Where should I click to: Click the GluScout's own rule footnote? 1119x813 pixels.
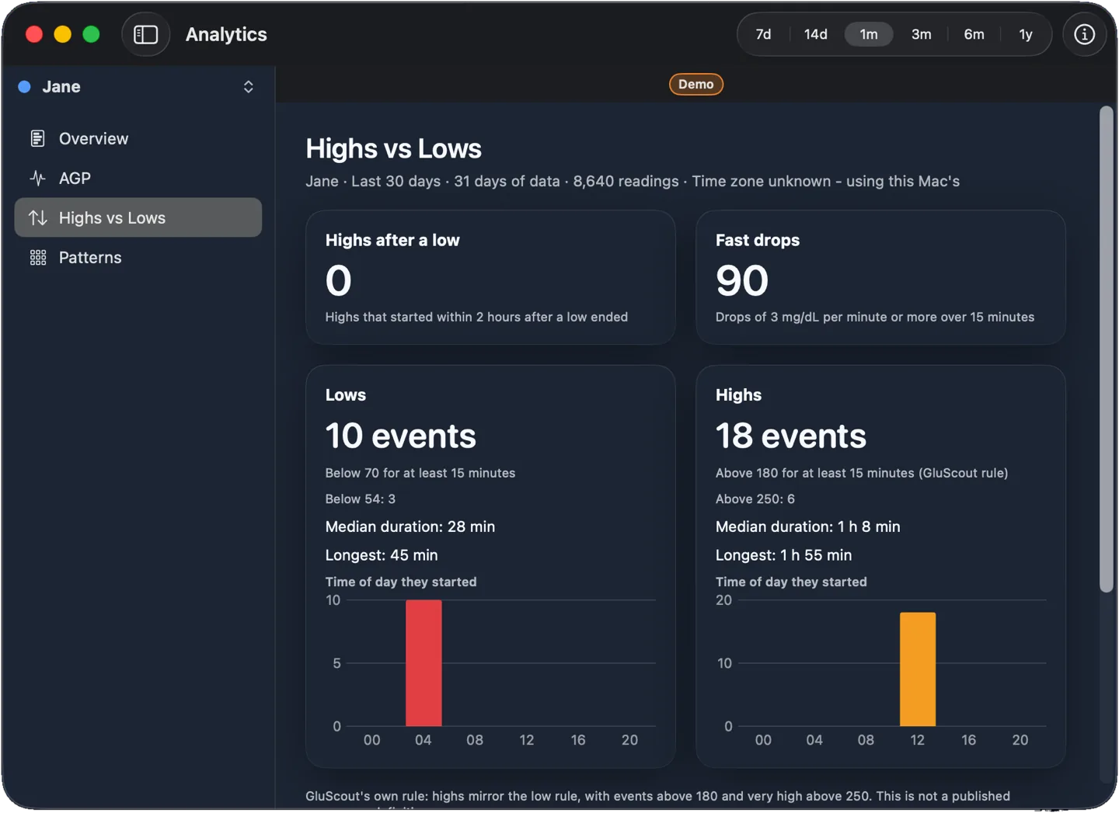(657, 798)
